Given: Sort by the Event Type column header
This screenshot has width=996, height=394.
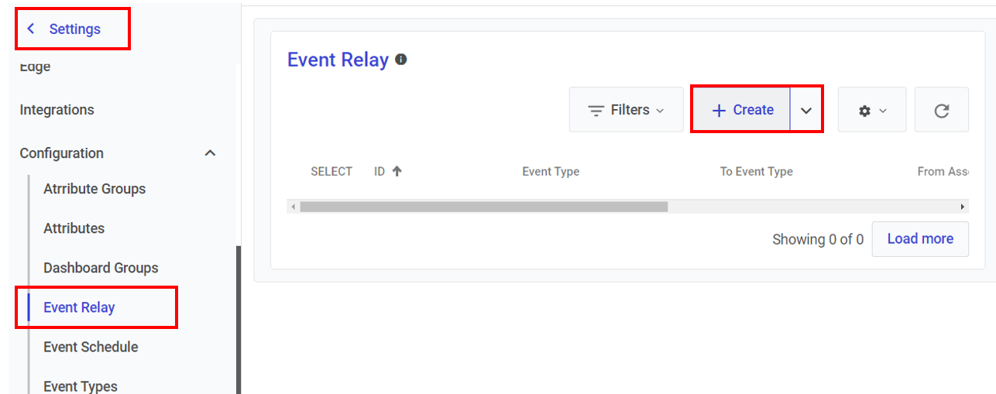Looking at the screenshot, I should (x=551, y=172).
